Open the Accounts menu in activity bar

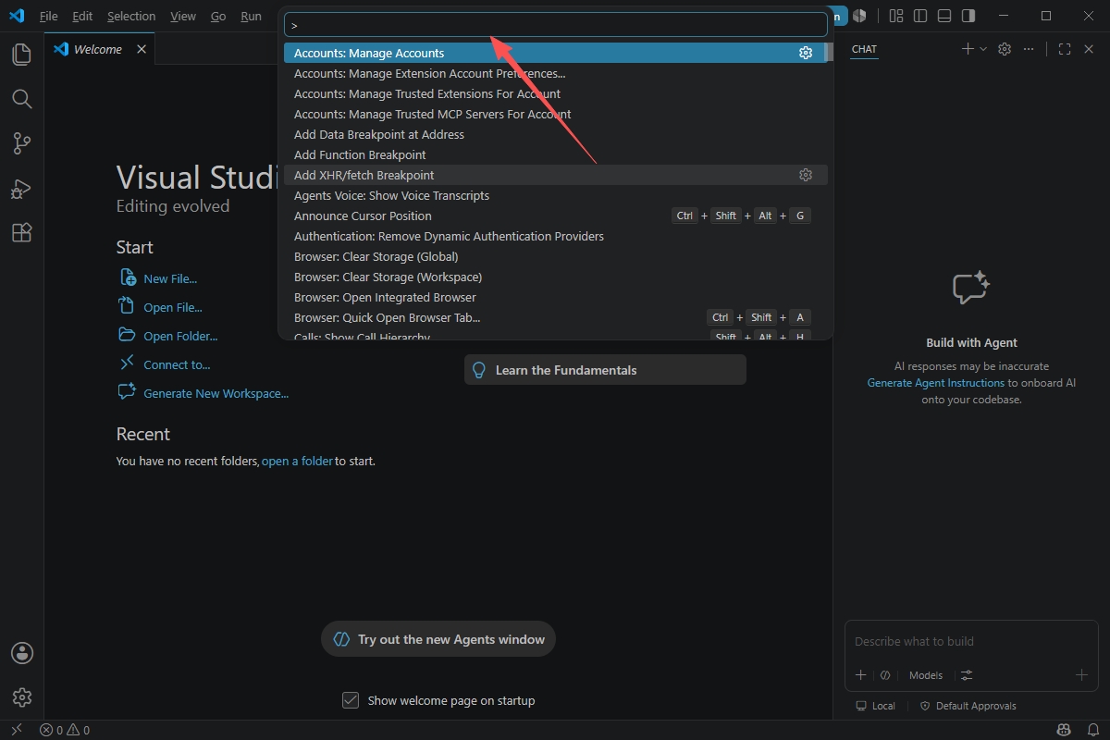tap(21, 653)
